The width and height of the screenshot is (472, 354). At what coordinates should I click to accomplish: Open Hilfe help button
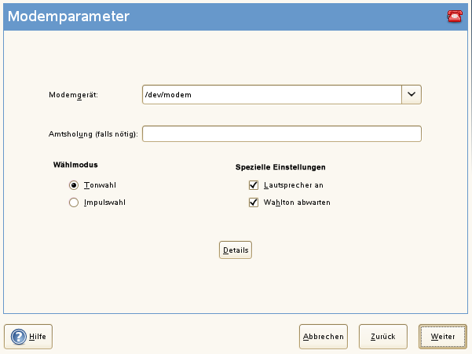point(28,337)
